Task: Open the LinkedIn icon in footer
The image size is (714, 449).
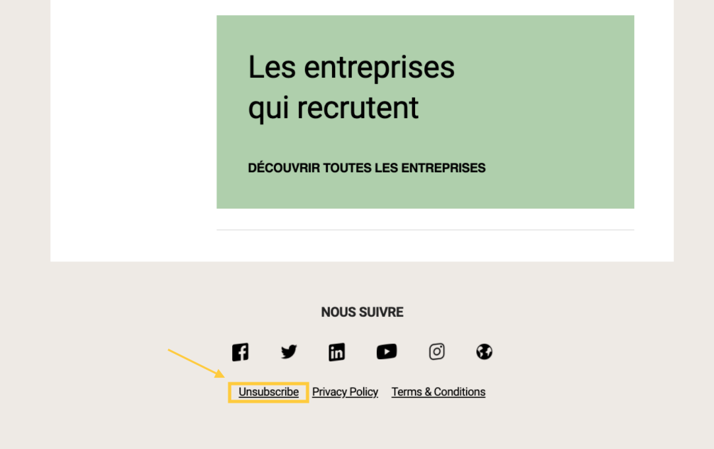Action: [x=337, y=352]
